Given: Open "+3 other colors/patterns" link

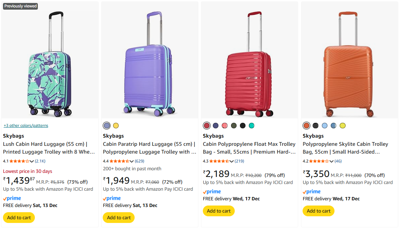Looking at the screenshot, I should pyautogui.click(x=26, y=125).
